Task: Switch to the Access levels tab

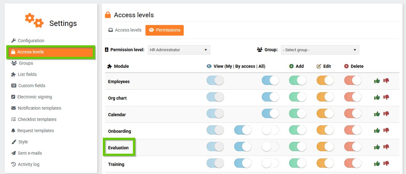Action: tap(125, 30)
